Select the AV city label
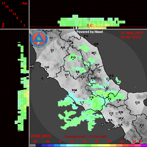 click(x=121, y=118)
